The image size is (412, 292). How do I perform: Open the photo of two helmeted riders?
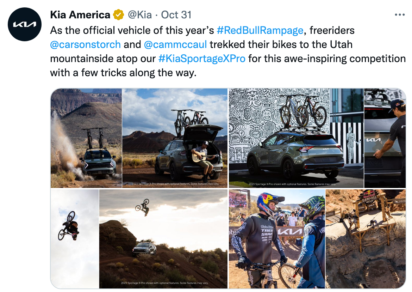click(x=277, y=239)
